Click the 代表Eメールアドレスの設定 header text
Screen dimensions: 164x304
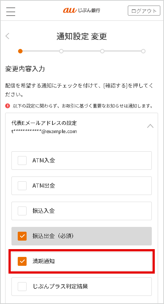pos(44,123)
